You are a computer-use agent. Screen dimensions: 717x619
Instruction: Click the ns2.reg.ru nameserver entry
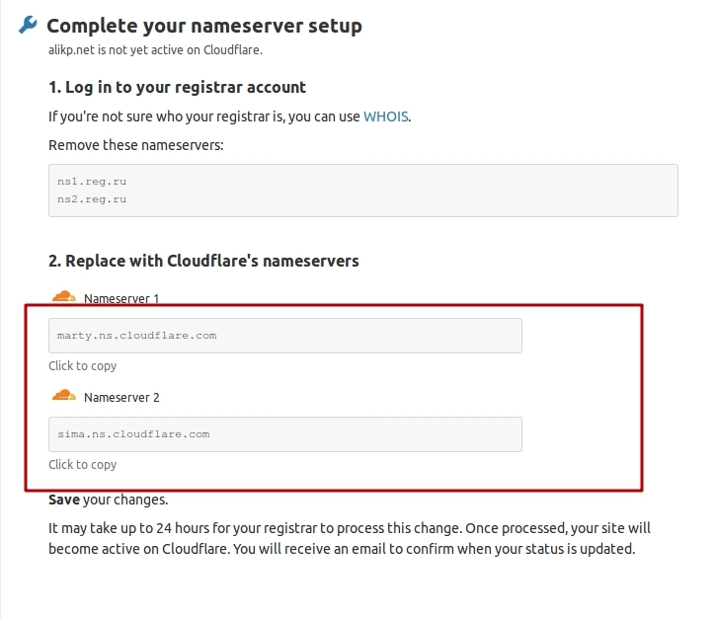[92, 198]
